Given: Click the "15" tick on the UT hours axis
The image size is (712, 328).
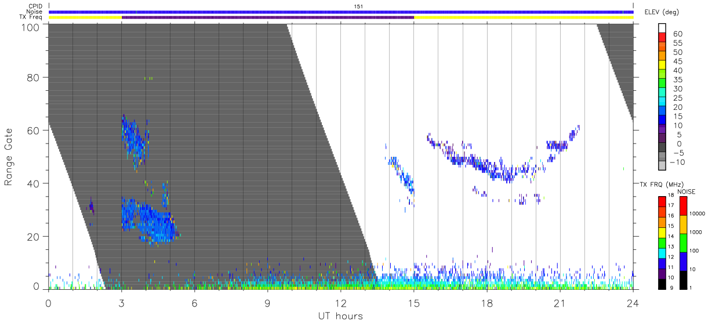Looking at the screenshot, I should click(x=414, y=303).
